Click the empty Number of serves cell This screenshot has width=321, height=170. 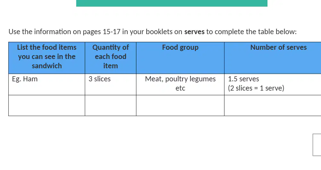click(273, 105)
